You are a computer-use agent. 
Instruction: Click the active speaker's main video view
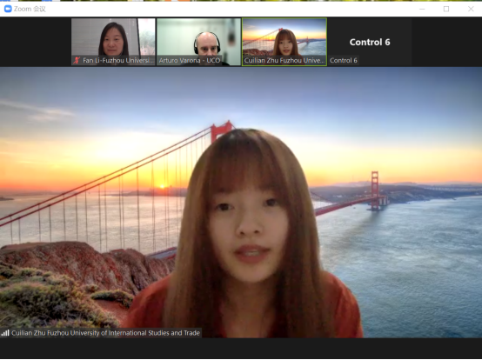pyautogui.click(x=241, y=203)
